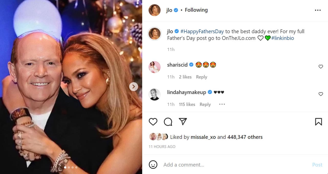328x174 pixels.
Task: Like lindahaymakeup's comment
Action: point(321,94)
